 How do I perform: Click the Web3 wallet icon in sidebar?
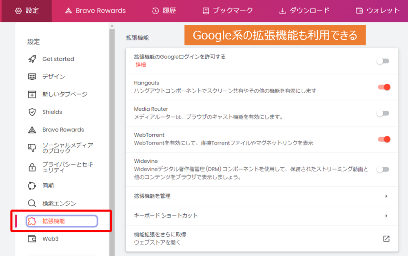(x=32, y=239)
